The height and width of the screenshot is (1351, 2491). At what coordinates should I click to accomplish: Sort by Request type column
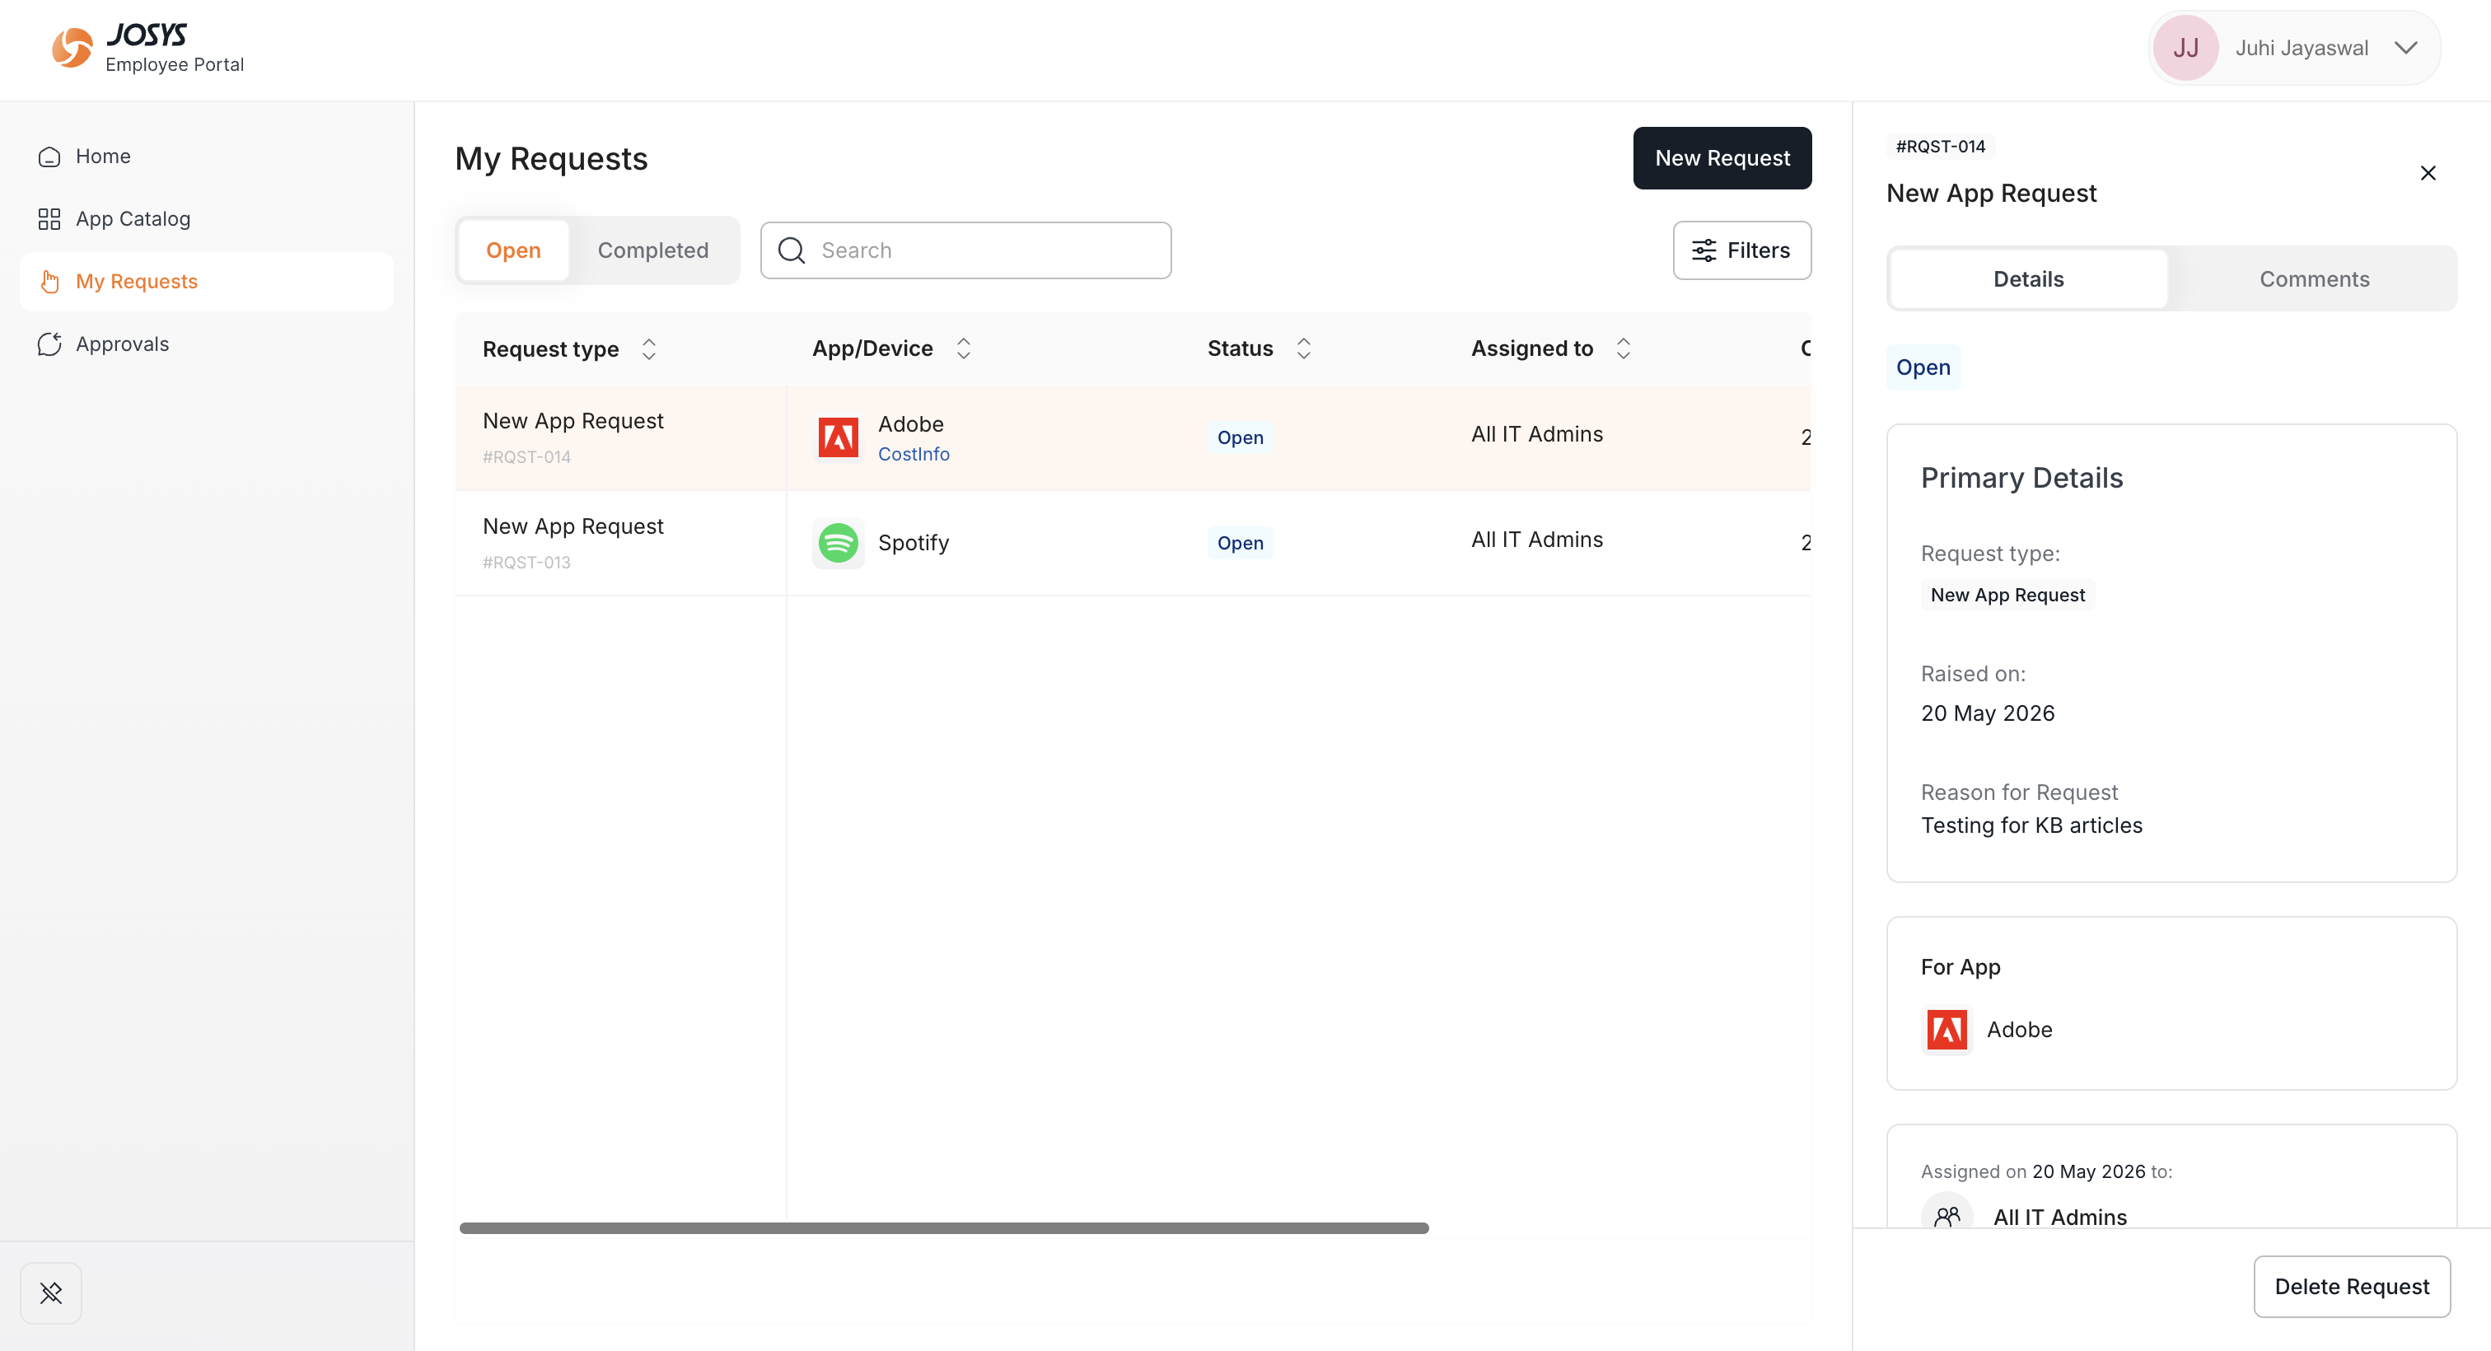[649, 349]
